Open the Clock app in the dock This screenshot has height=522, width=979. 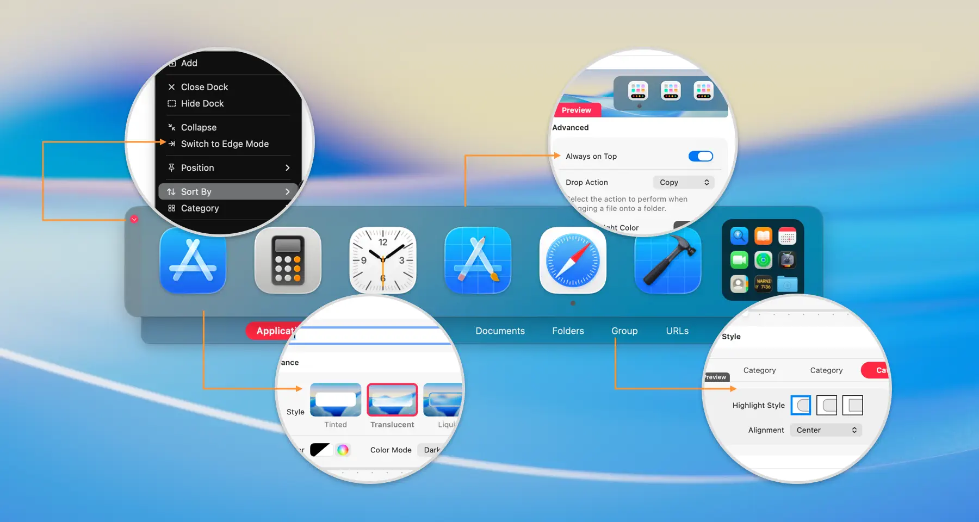point(383,260)
